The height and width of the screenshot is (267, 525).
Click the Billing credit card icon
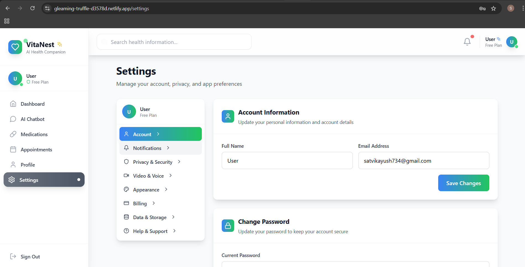tap(126, 203)
